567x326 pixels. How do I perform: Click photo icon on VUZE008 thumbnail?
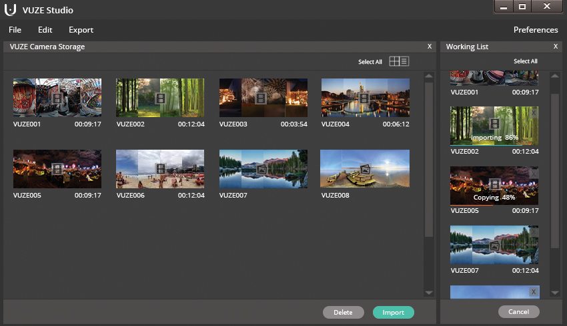(x=365, y=170)
